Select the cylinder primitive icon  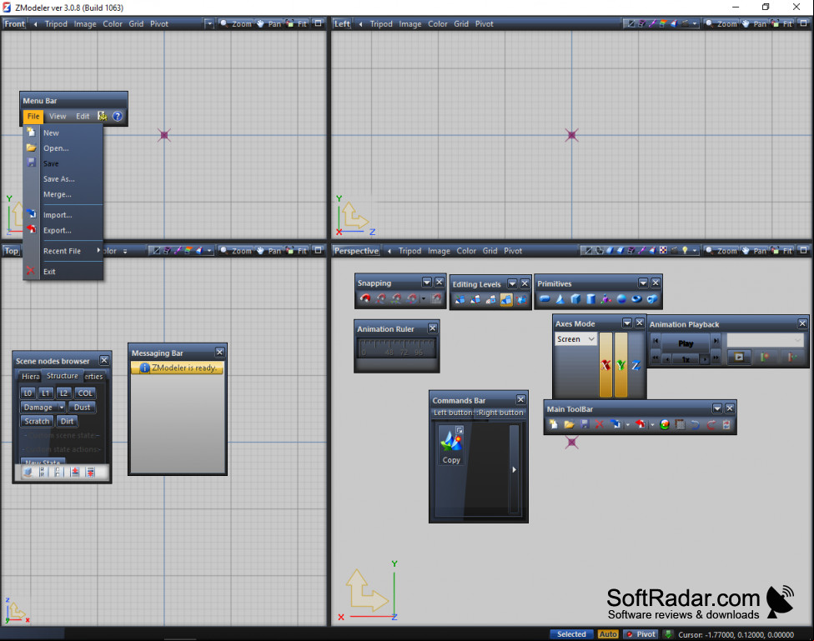click(590, 299)
